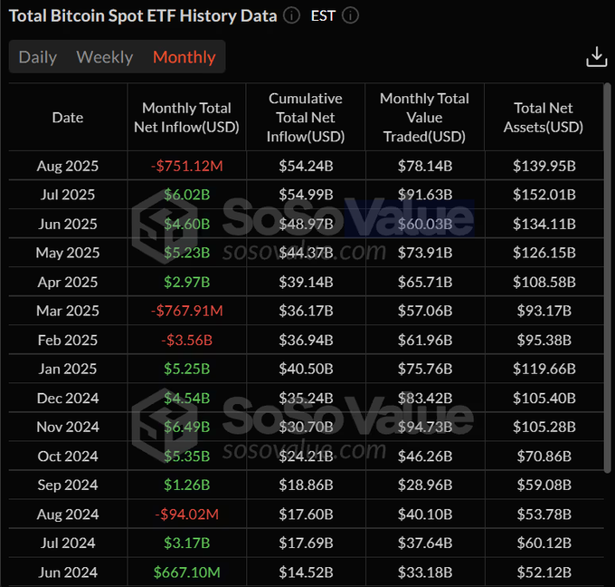Open info icon beside History Data title
The image size is (615, 587).
(291, 15)
